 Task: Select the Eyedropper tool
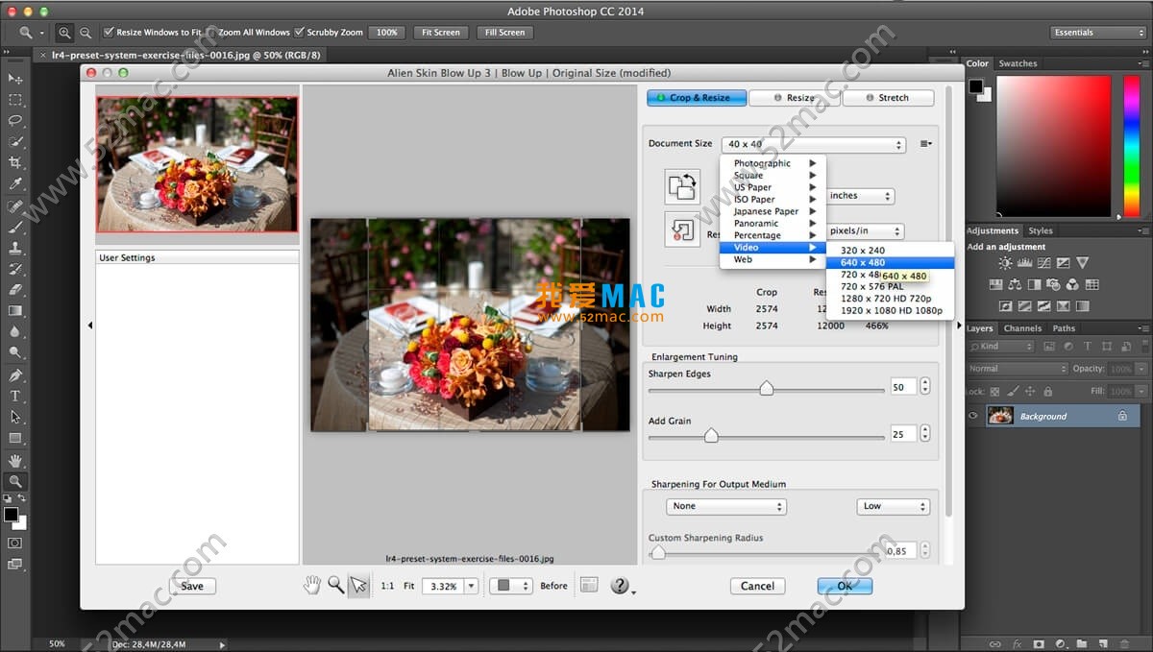pyautogui.click(x=15, y=184)
